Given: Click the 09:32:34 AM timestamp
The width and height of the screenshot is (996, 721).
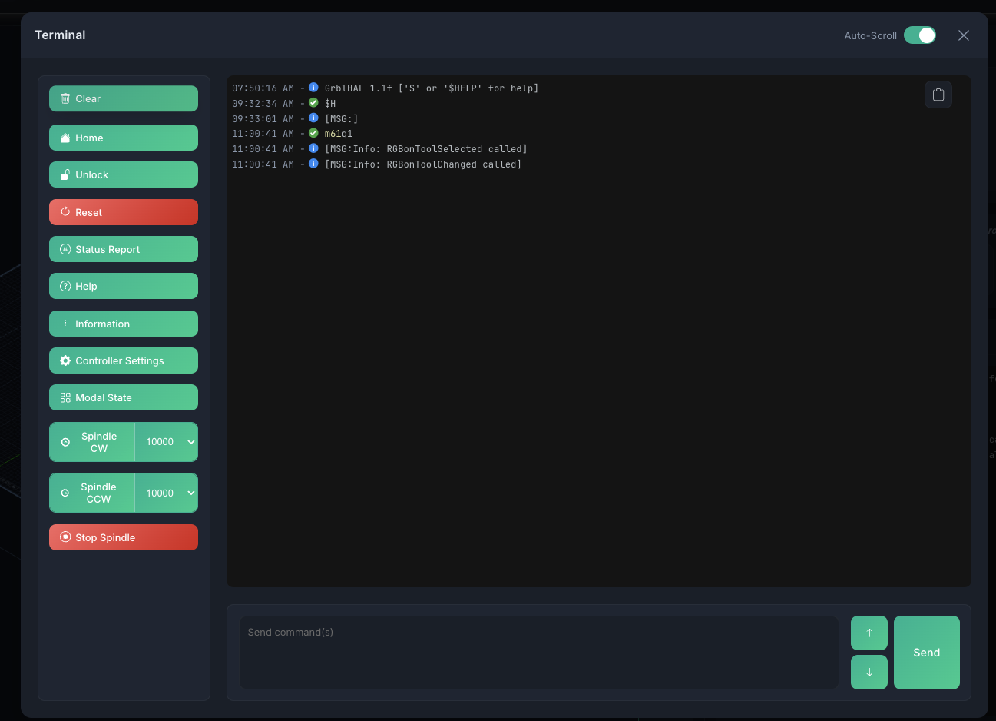Looking at the screenshot, I should tap(263, 104).
